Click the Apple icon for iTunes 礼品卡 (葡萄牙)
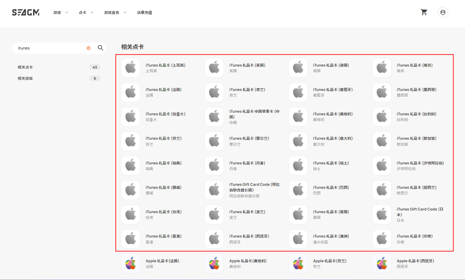465x280 pixels. click(298, 92)
